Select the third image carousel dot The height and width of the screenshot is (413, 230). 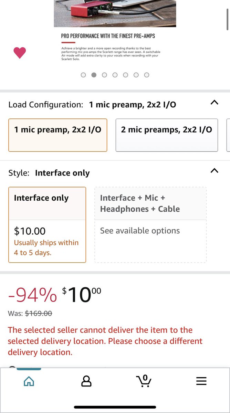pos(104,75)
